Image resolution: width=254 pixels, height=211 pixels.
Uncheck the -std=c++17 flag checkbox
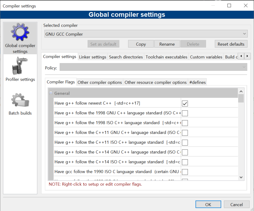click(185, 103)
